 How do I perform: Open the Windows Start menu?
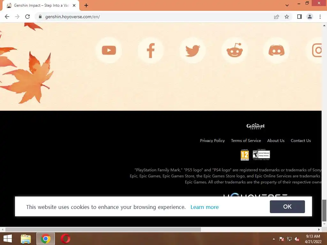pyautogui.click(x=8, y=239)
